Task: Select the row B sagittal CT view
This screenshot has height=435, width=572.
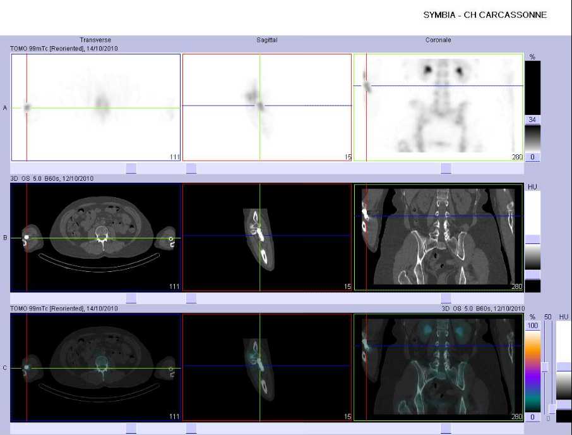Action: pyautogui.click(x=267, y=237)
